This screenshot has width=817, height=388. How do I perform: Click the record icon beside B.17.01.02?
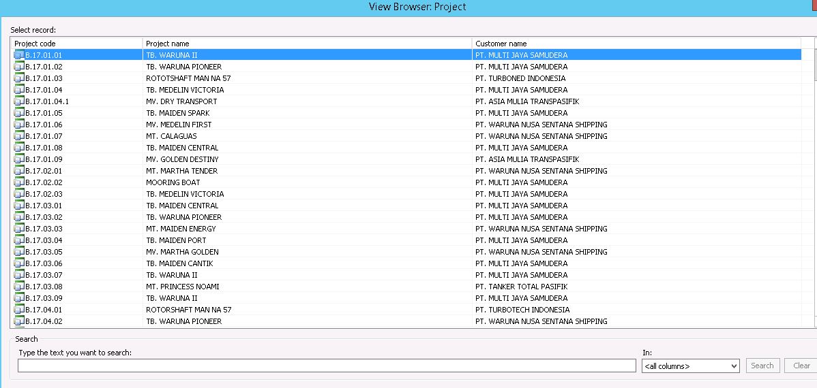click(x=19, y=67)
